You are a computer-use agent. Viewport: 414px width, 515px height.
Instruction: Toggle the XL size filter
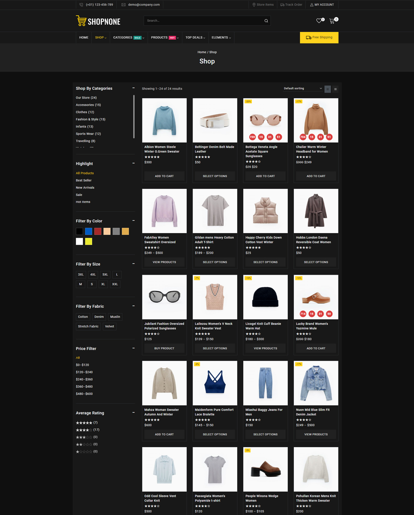click(x=103, y=284)
